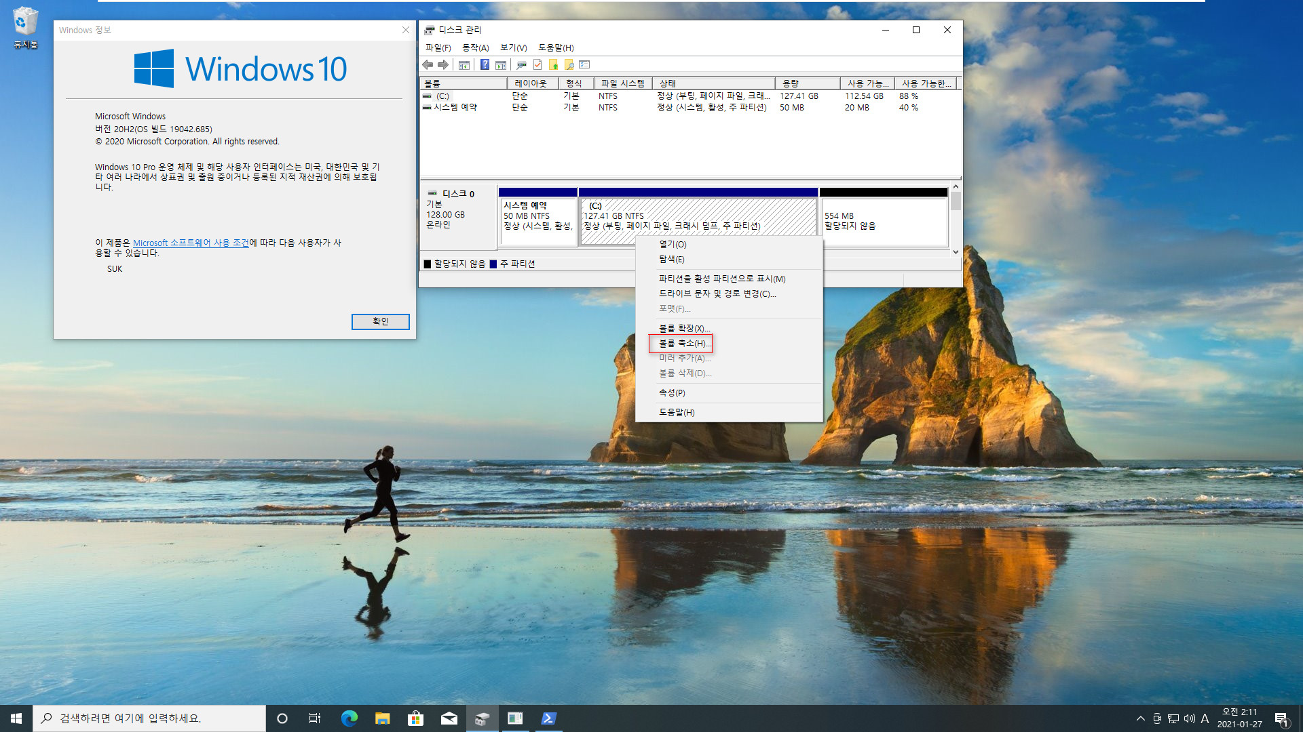
Task: Launch Microsoft Edge from the taskbar
Action: pyautogui.click(x=349, y=718)
